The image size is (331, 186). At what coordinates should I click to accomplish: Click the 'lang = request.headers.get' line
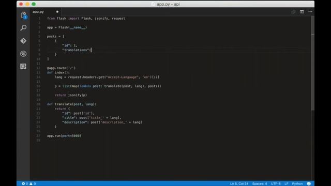point(107,77)
